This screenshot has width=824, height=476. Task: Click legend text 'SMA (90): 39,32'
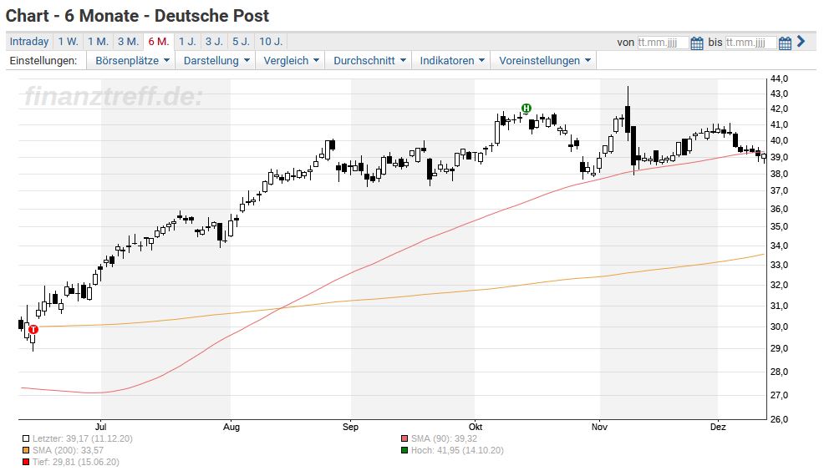(x=444, y=438)
